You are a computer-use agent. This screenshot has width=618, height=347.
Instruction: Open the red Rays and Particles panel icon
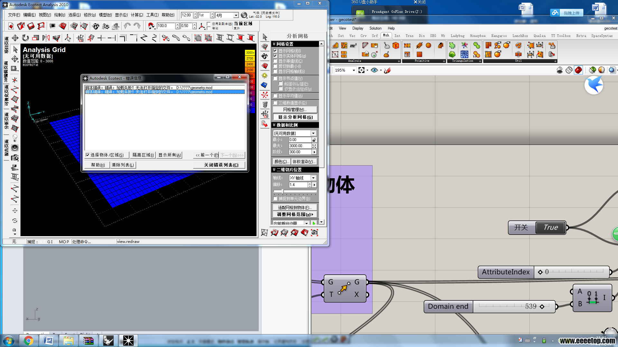click(265, 95)
